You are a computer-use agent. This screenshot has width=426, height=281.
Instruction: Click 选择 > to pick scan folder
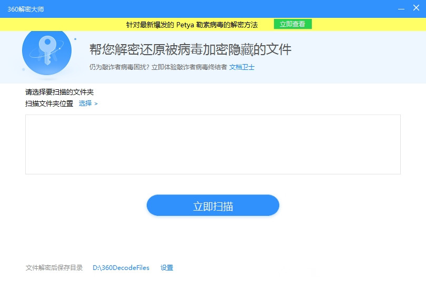[88, 103]
